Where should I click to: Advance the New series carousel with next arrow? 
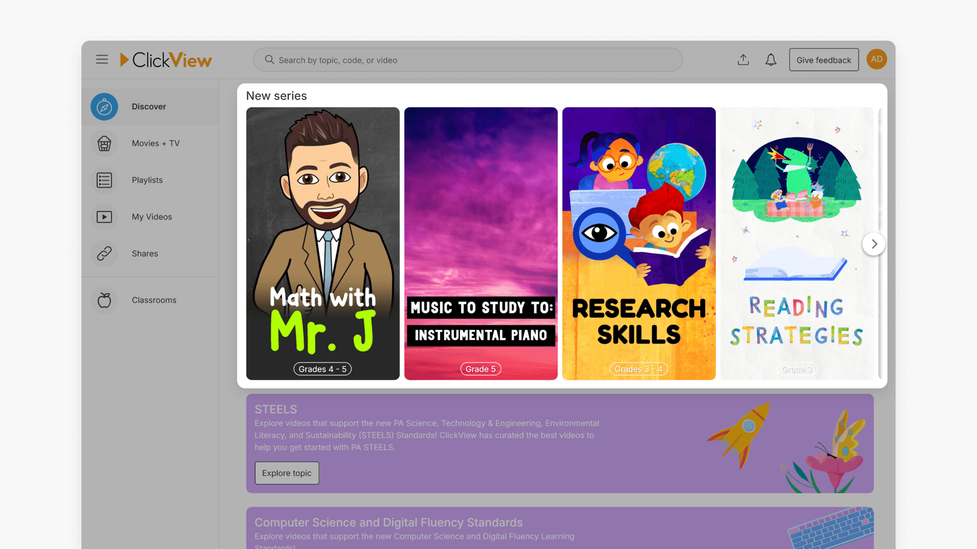pos(874,243)
